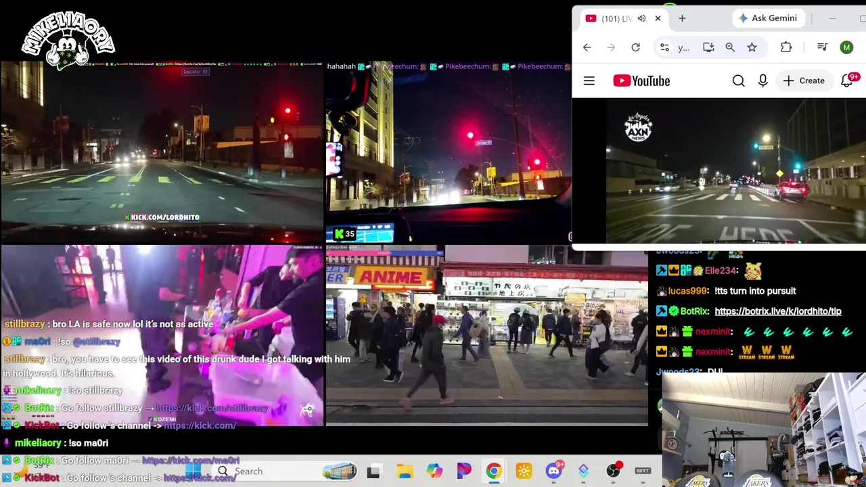
Task: Click the BotRix username in right chat
Action: coord(694,311)
